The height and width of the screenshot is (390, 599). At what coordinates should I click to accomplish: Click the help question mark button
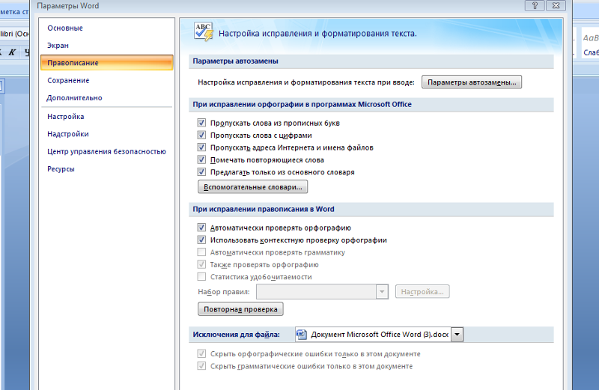(x=535, y=5)
